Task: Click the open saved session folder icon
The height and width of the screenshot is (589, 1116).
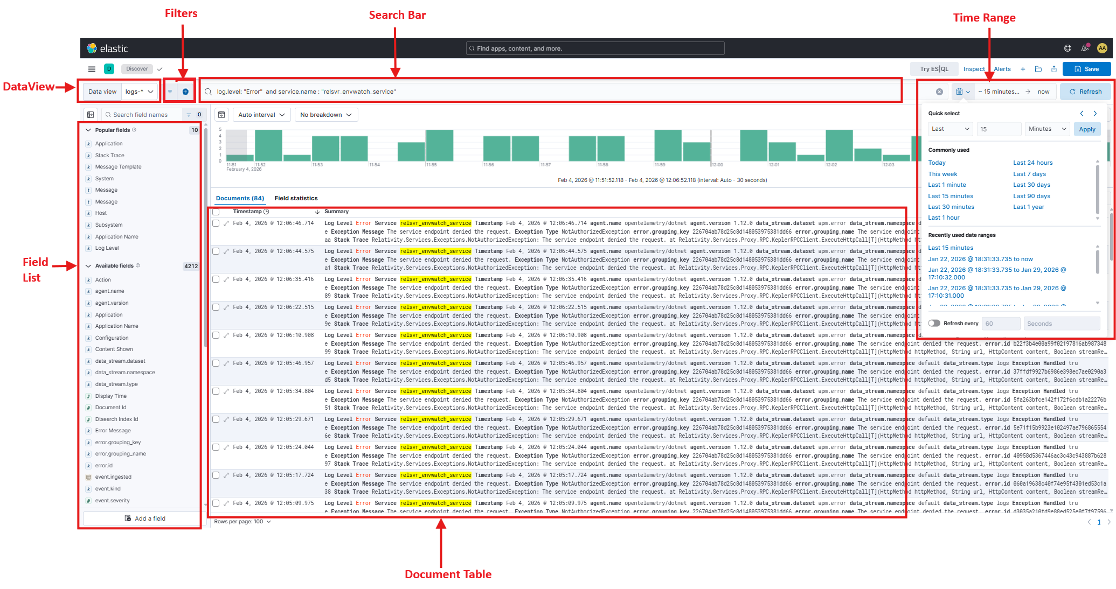Action: click(1038, 69)
